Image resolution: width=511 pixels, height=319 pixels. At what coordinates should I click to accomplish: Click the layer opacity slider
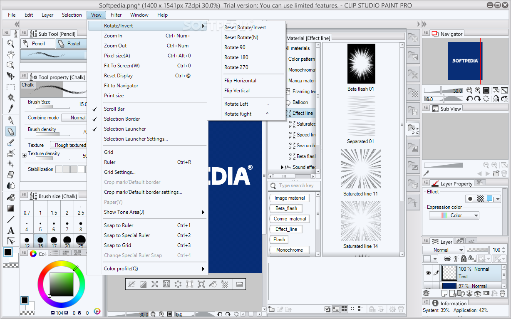(x=478, y=250)
